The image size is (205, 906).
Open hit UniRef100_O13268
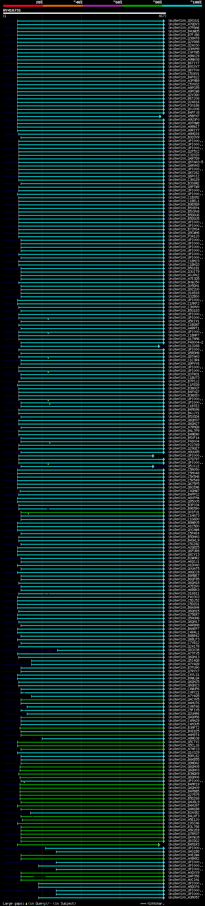pos(184,346)
